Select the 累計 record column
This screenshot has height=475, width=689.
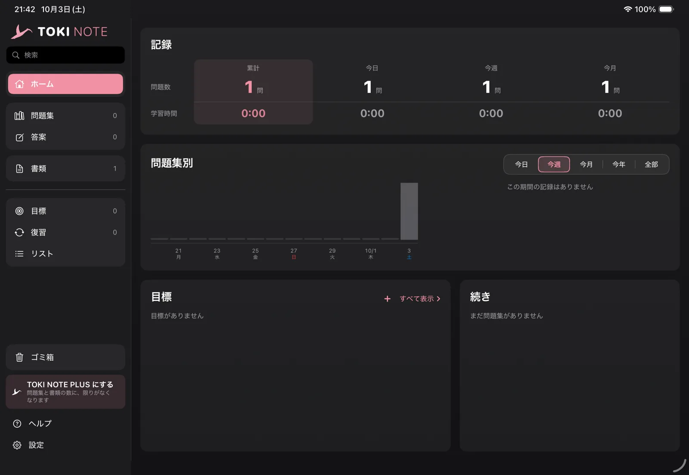click(253, 92)
